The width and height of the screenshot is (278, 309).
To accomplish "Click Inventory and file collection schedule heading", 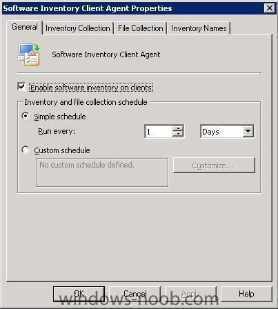I will pos(86,102).
